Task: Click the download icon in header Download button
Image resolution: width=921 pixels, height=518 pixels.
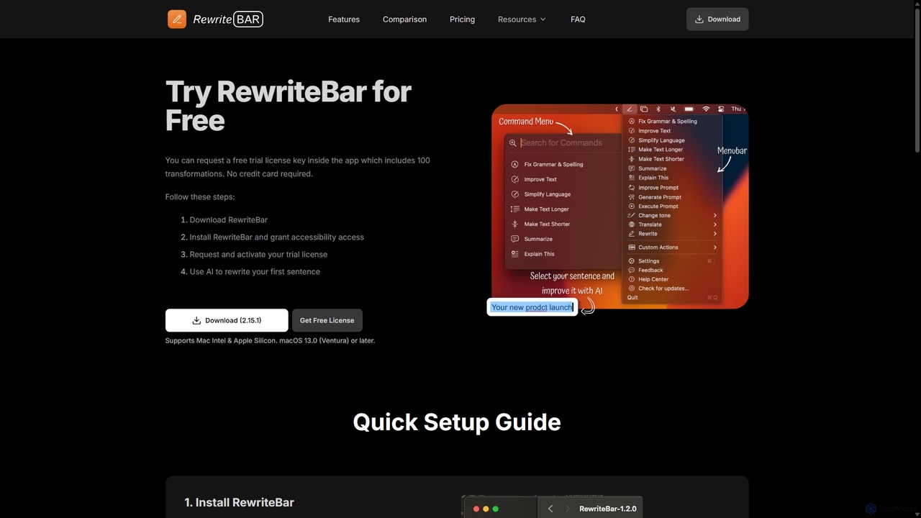Action: (699, 19)
